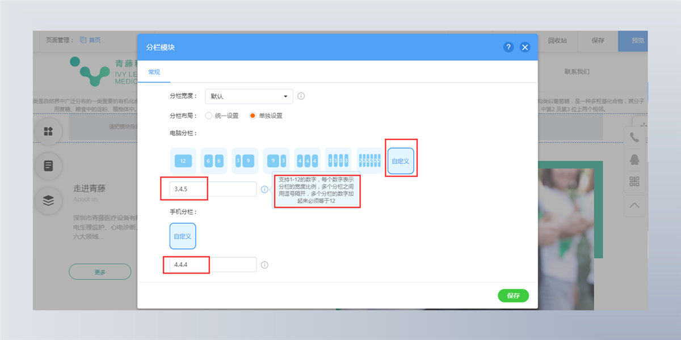Image resolution: width=681 pixels, height=340 pixels.
Task: Open the help question mark in dialog header
Action: coord(508,47)
